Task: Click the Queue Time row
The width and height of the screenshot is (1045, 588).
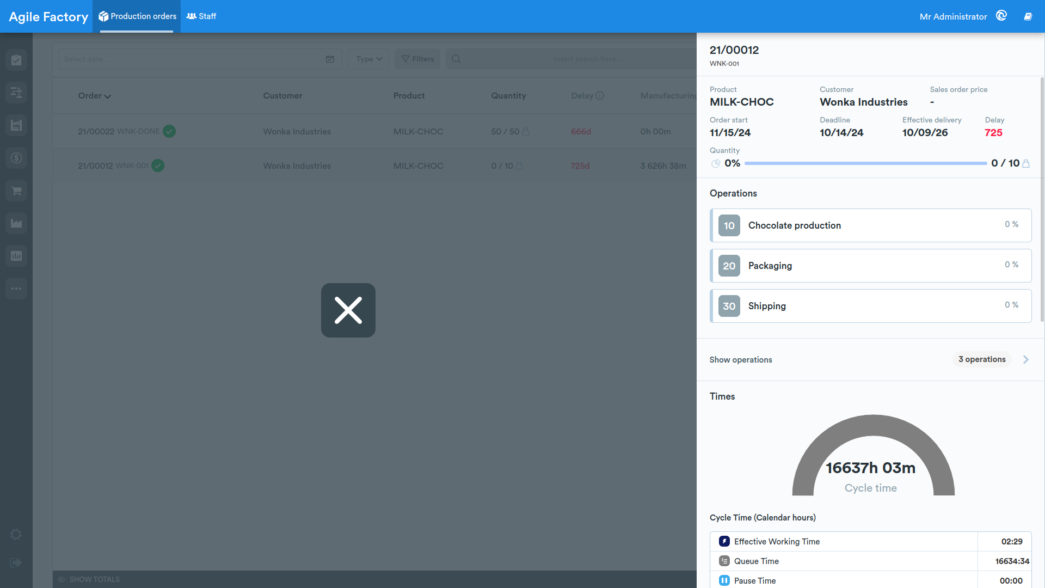Action: tap(871, 561)
